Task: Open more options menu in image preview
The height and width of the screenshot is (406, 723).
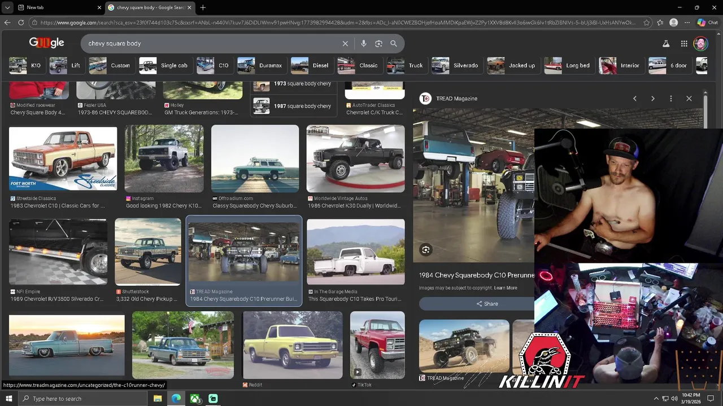Action: [671, 99]
